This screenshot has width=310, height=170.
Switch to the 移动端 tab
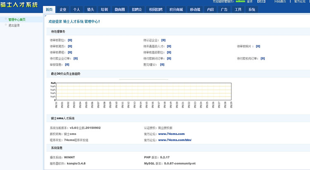(x=195, y=9)
